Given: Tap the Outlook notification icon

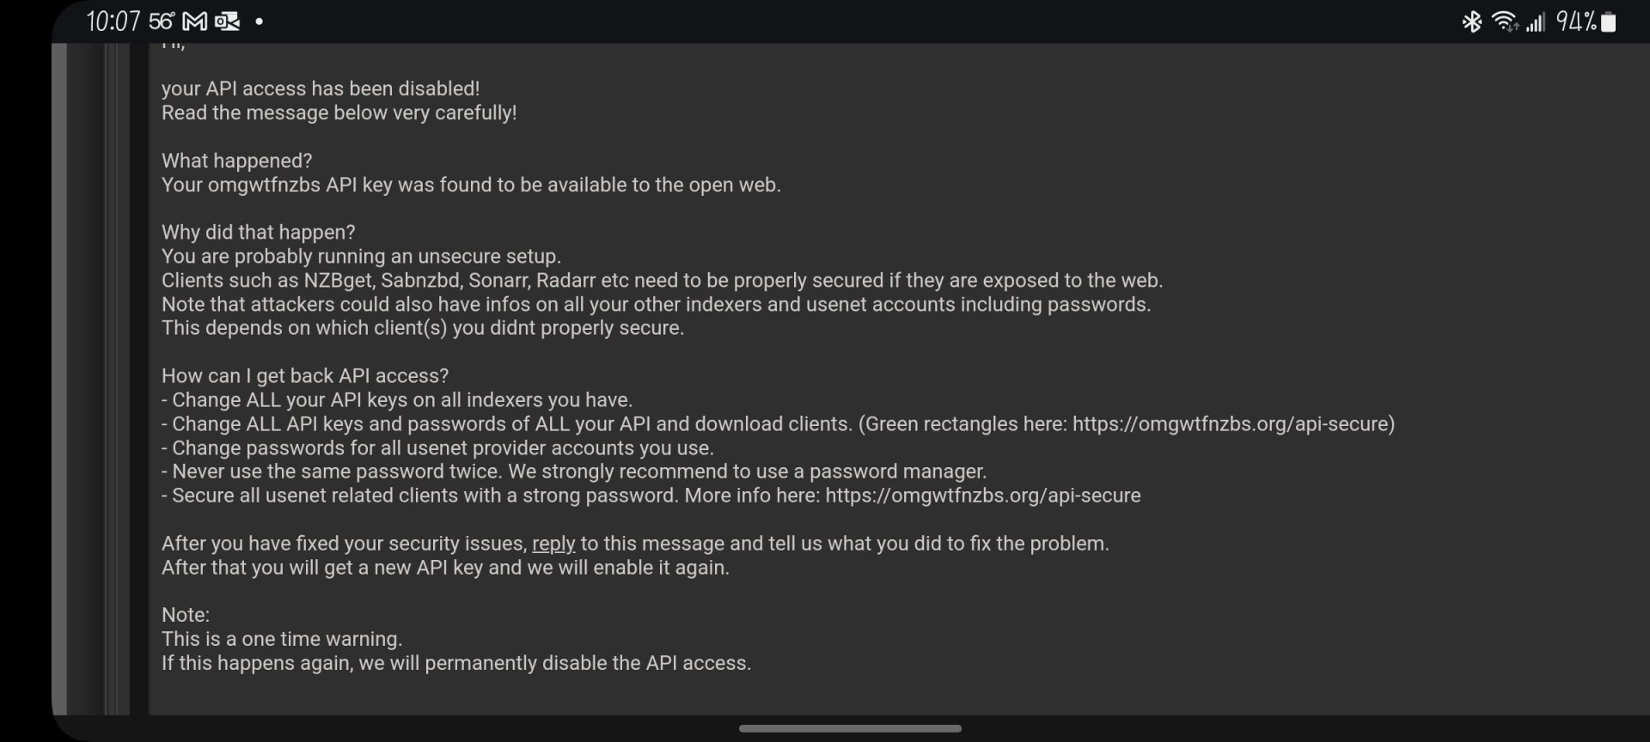Looking at the screenshot, I should pos(227,21).
